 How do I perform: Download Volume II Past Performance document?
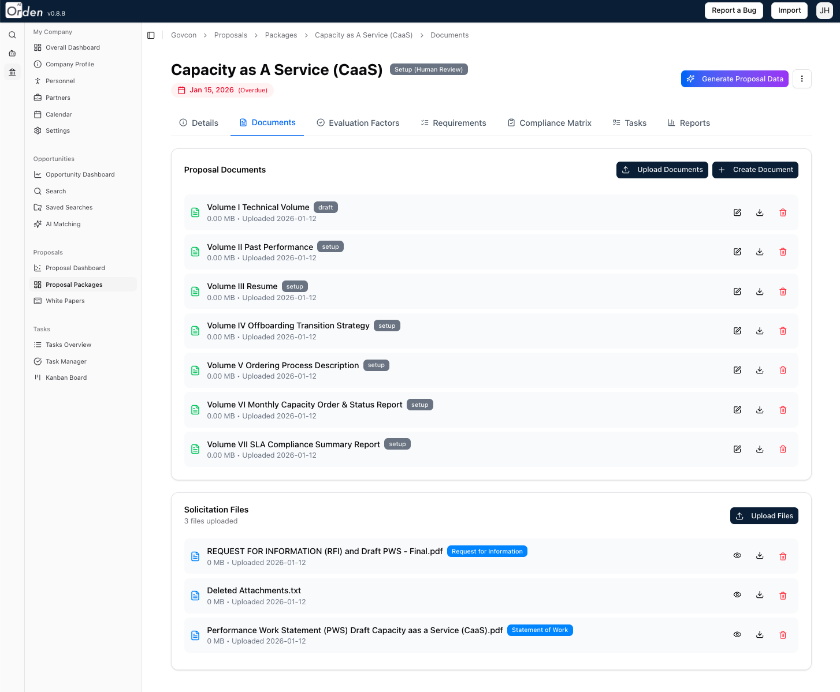[760, 252]
